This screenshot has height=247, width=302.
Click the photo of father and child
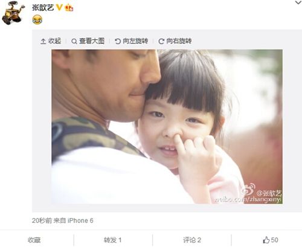(167, 127)
